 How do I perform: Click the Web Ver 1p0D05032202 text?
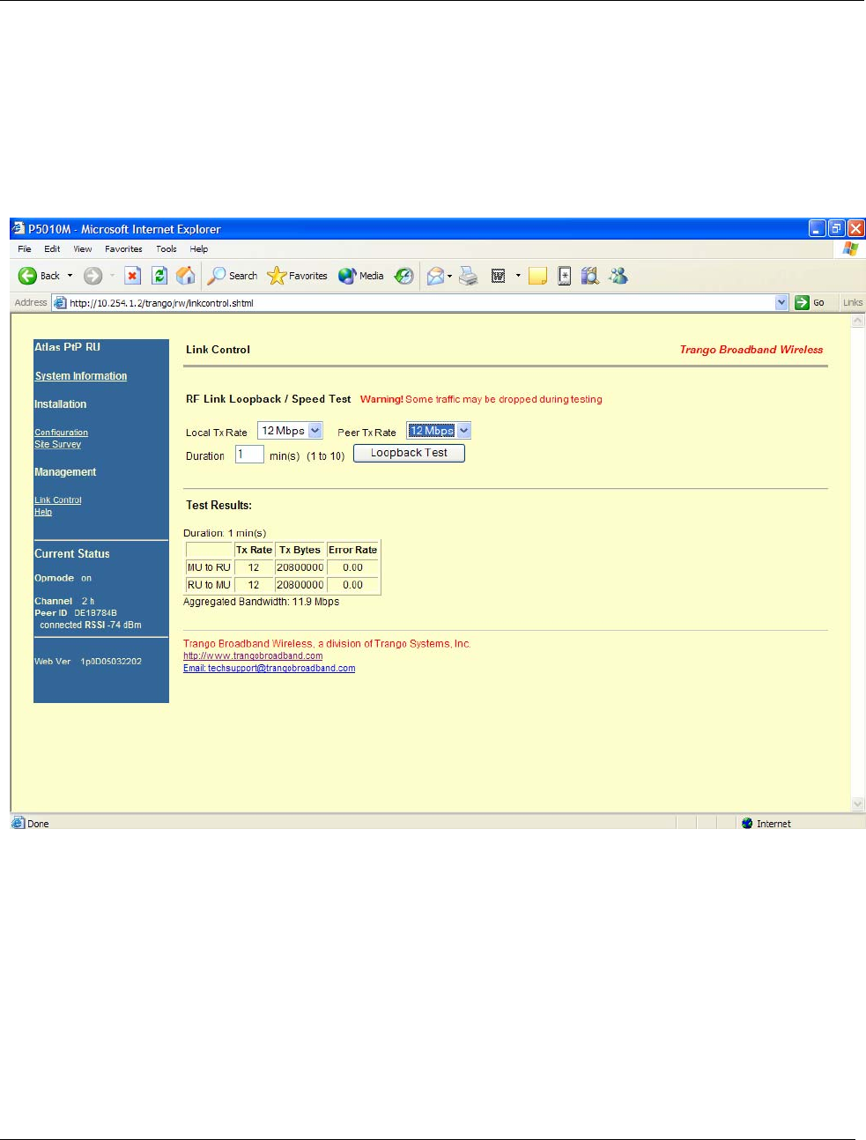point(88,662)
